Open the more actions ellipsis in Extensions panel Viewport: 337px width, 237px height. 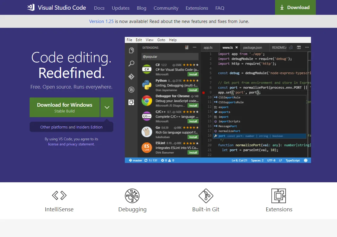(x=195, y=47)
